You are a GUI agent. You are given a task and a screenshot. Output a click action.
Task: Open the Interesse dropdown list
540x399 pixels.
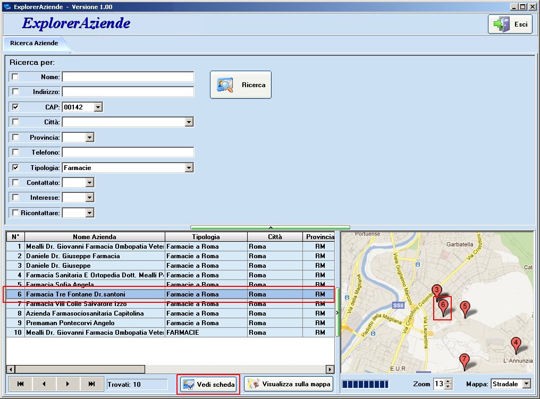pos(89,198)
